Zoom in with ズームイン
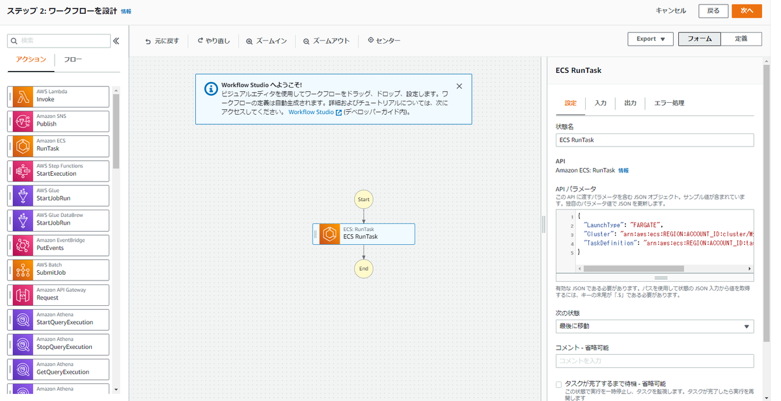Image resolution: width=781 pixels, height=401 pixels. pos(266,41)
